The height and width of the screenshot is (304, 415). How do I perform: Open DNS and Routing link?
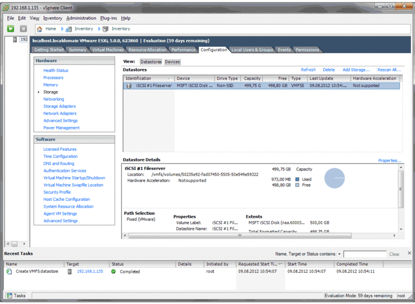59,164
